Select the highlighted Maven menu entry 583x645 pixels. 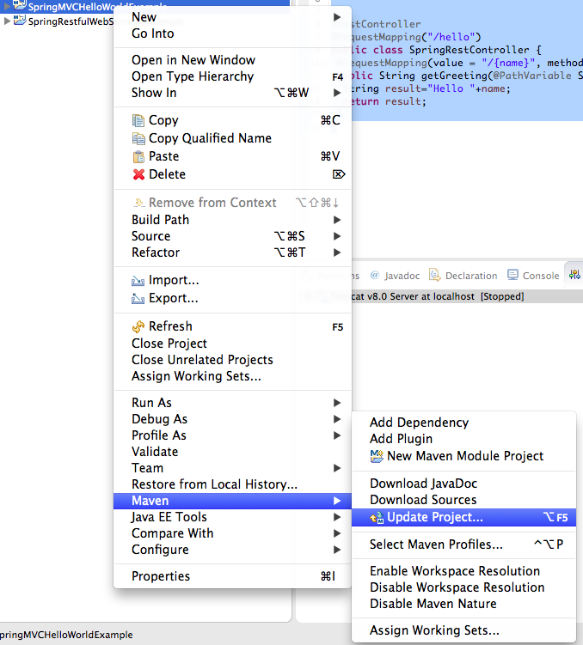232,501
